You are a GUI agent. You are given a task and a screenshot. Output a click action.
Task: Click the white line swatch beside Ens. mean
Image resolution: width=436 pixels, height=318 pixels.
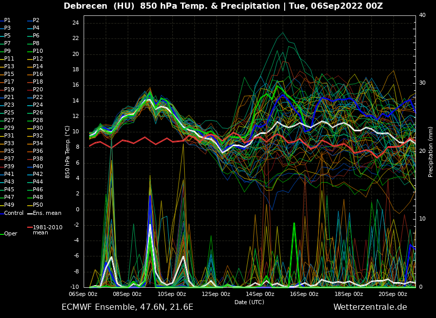(x=30, y=213)
